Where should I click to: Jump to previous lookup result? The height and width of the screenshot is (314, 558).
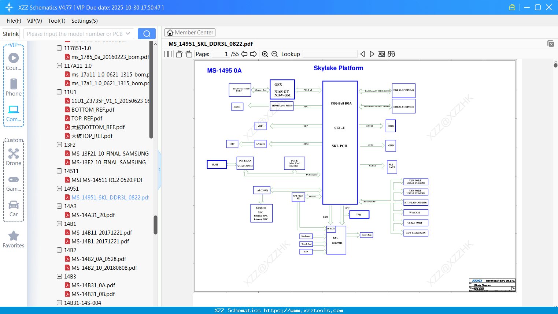(362, 54)
